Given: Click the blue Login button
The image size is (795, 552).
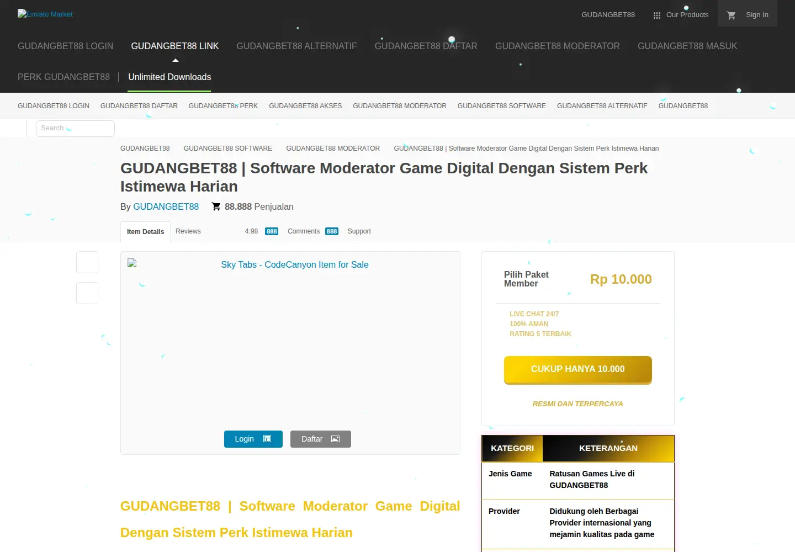Looking at the screenshot, I should (253, 439).
